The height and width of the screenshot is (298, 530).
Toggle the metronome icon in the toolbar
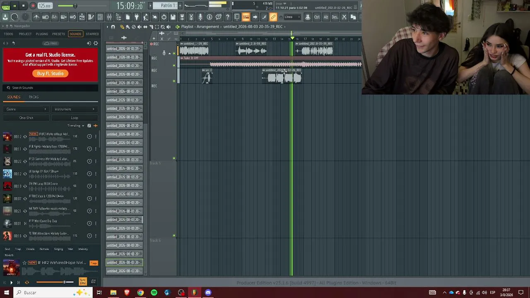pyautogui.click(x=36, y=17)
